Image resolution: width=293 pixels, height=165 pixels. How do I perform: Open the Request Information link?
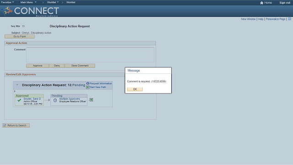tap(101, 83)
